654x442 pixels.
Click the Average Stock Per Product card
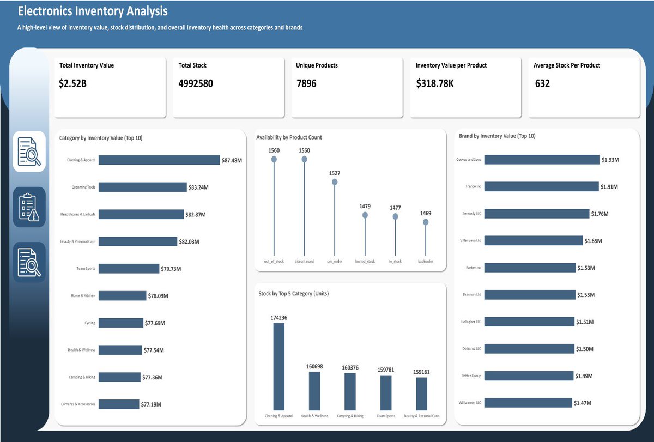click(584, 87)
